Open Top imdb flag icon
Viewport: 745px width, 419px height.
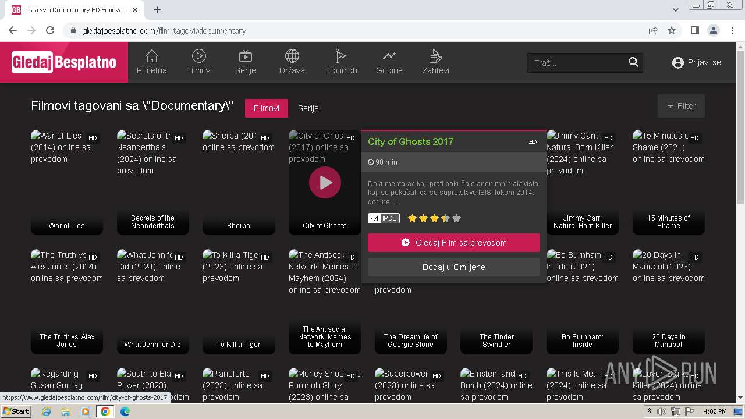point(340,56)
